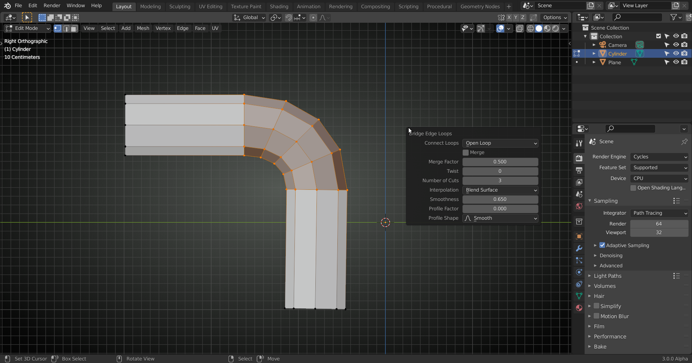The height and width of the screenshot is (363, 692).
Task: Open the Connect Loops dropdown
Action: pos(500,143)
